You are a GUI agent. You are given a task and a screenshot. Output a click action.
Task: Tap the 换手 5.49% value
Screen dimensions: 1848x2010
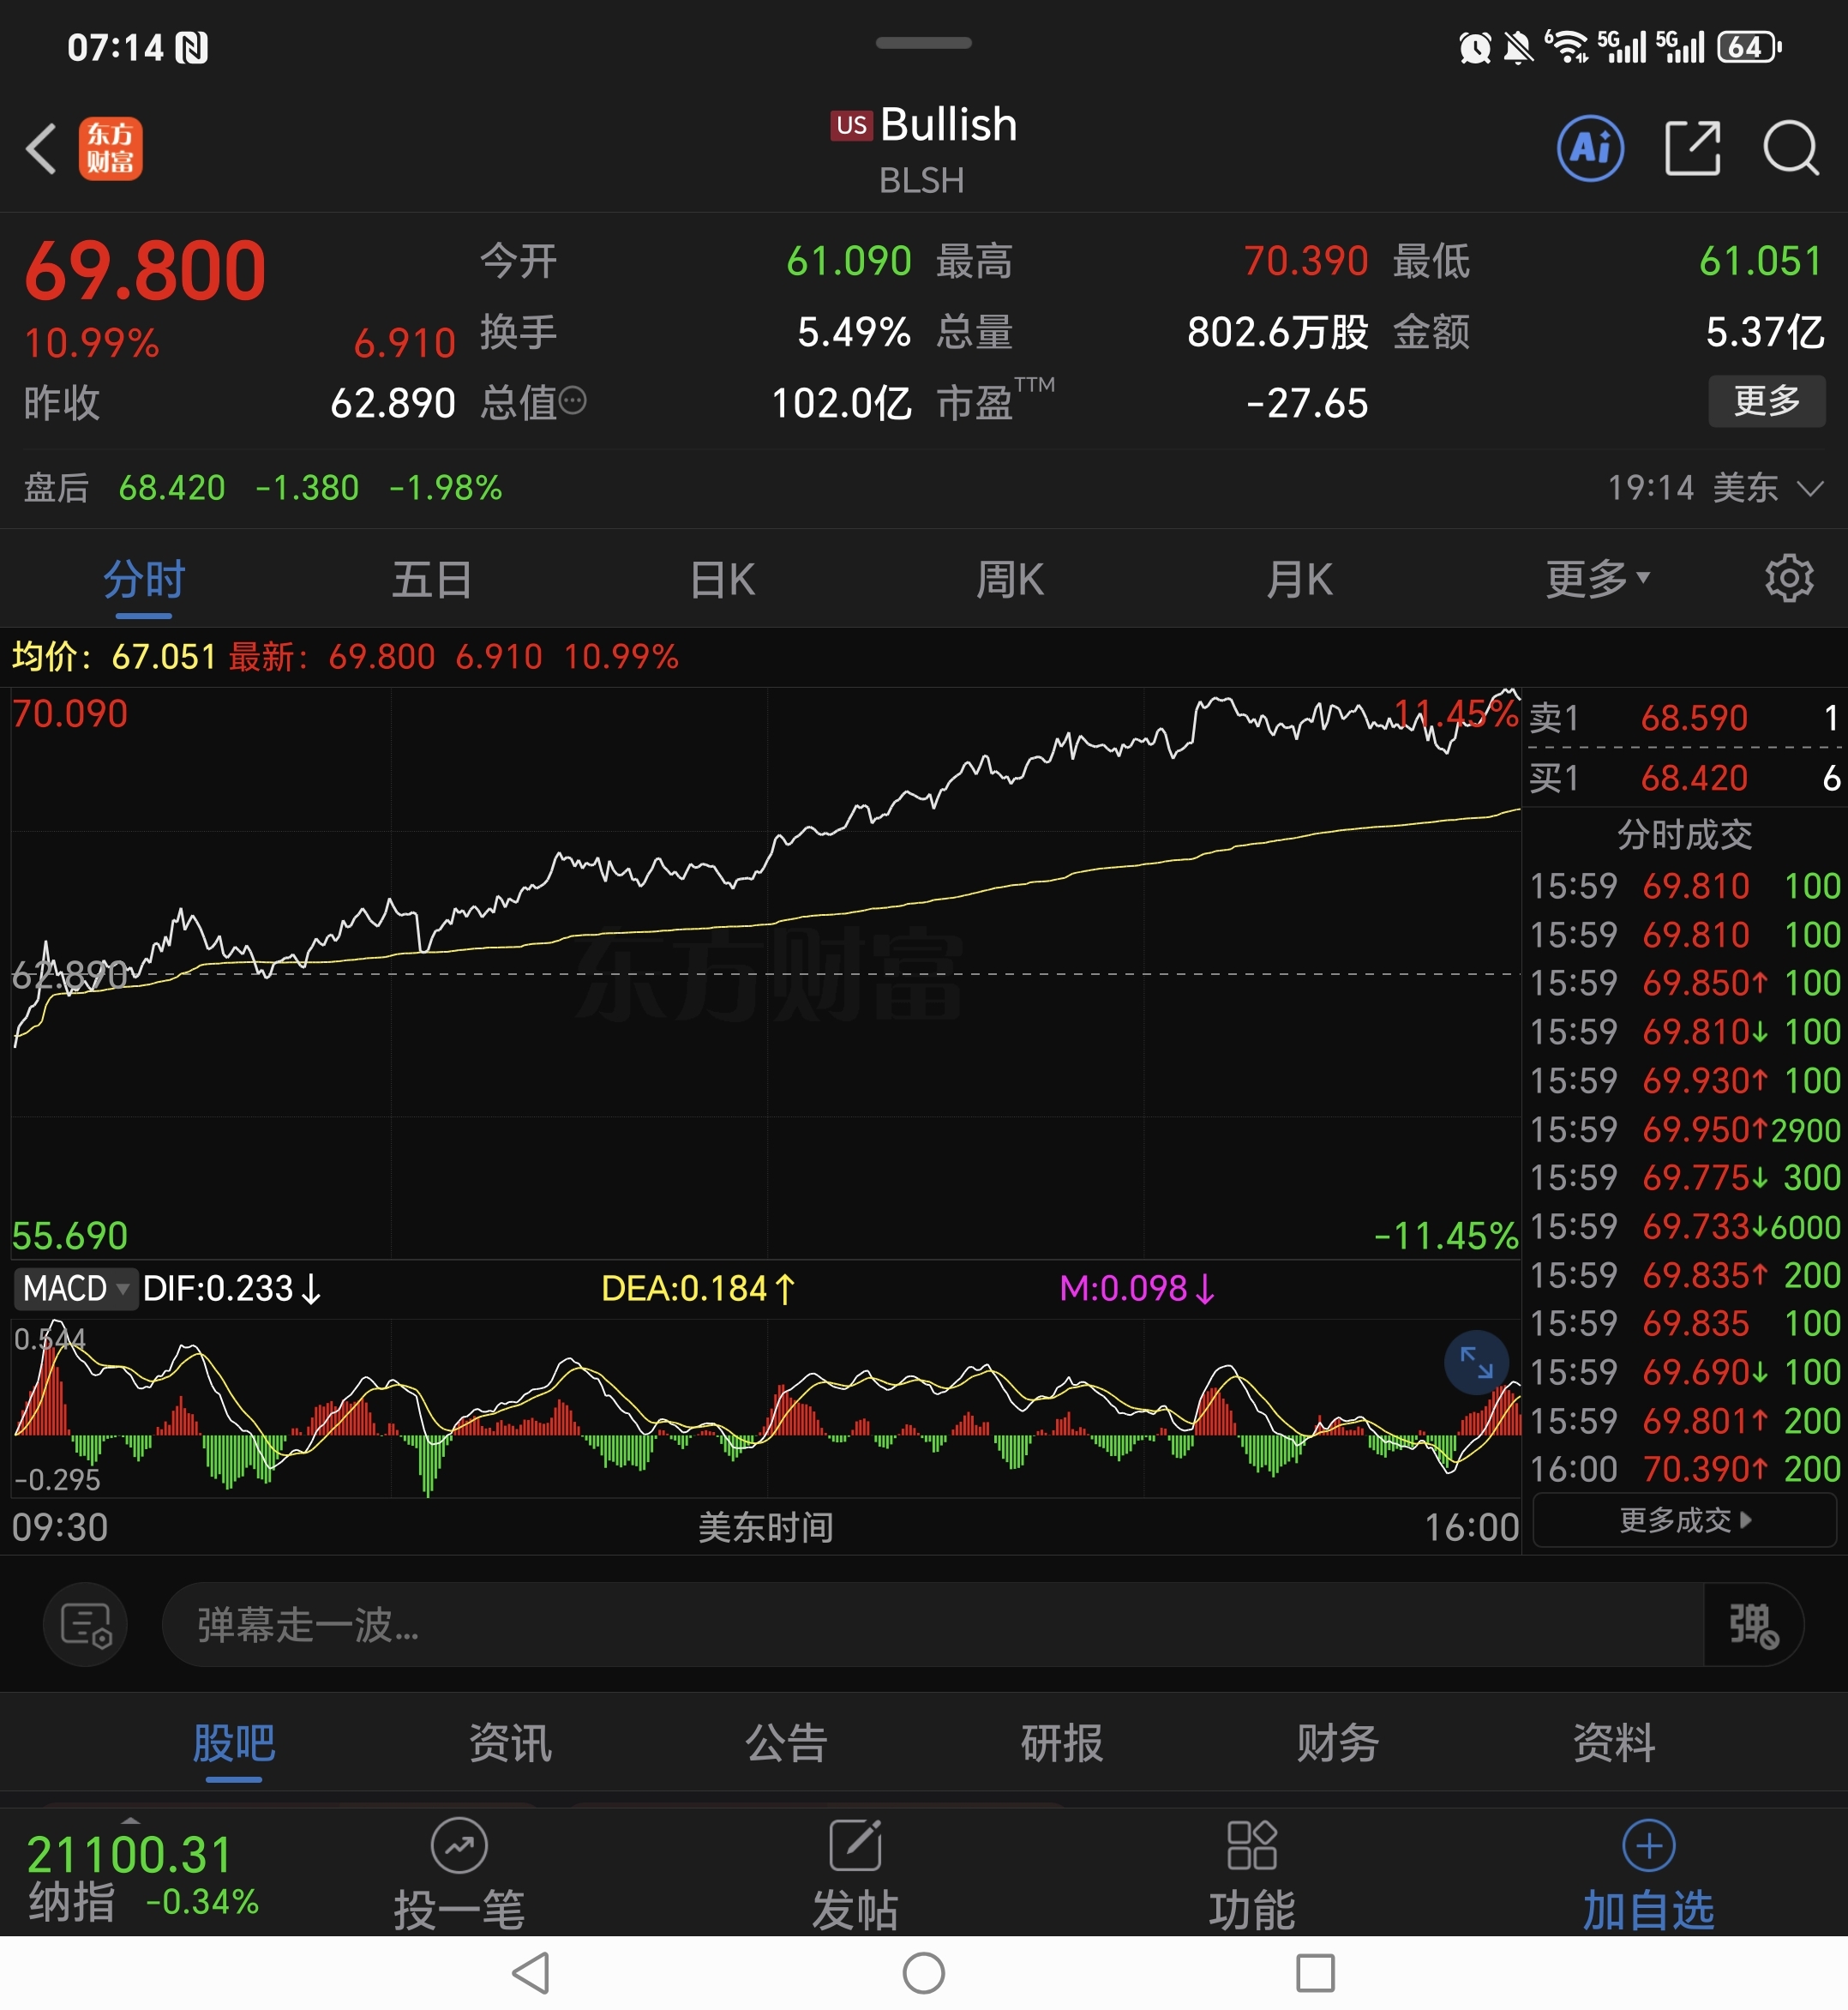click(x=854, y=332)
